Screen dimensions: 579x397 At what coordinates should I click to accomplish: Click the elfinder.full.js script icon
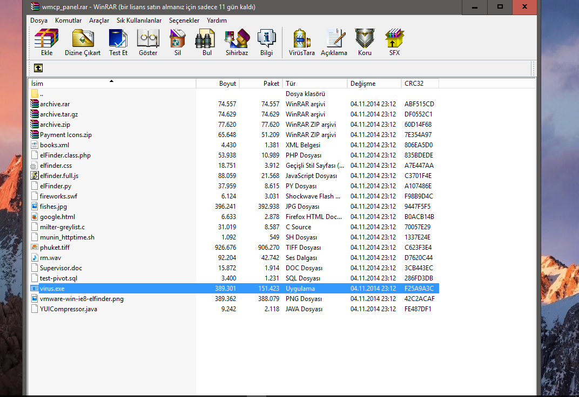tap(35, 176)
